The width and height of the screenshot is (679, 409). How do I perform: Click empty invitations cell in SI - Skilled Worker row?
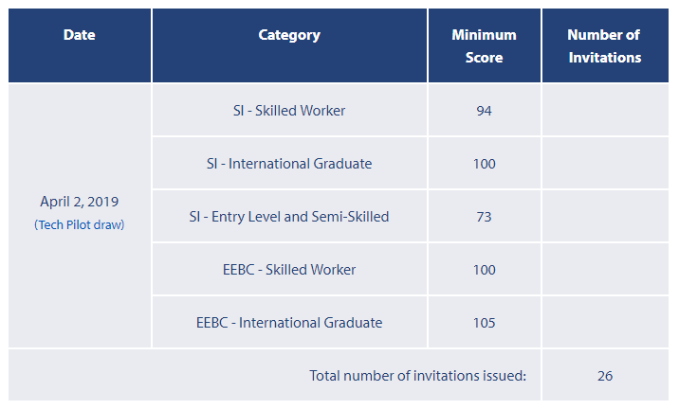605,111
